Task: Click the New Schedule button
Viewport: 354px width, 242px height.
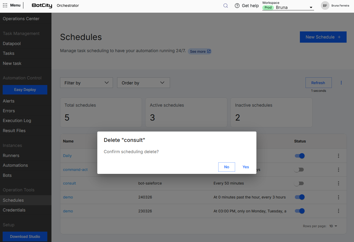Action: (323, 37)
